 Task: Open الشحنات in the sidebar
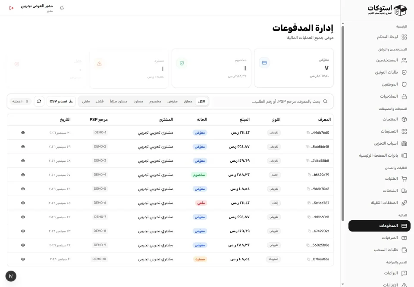click(379, 191)
